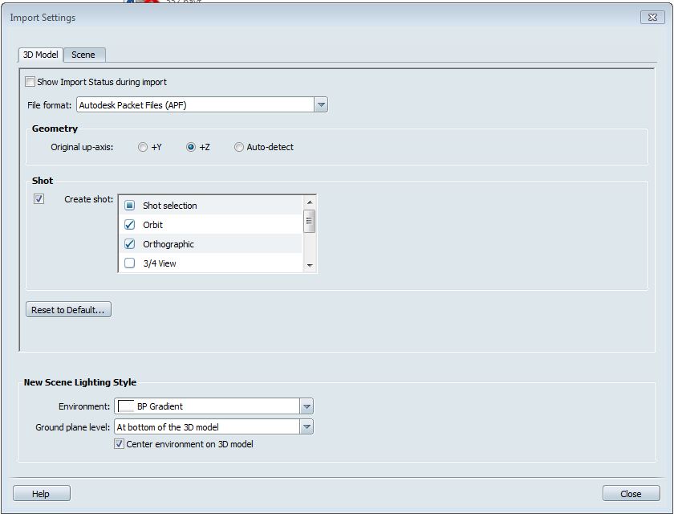
Task: Enable the 3/4 View shot
Action: click(x=130, y=263)
